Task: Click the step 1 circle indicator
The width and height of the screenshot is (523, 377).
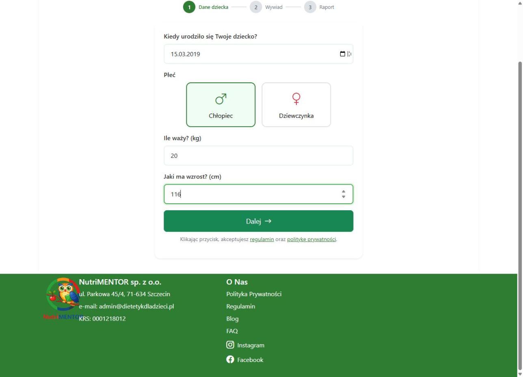Action: [189, 7]
